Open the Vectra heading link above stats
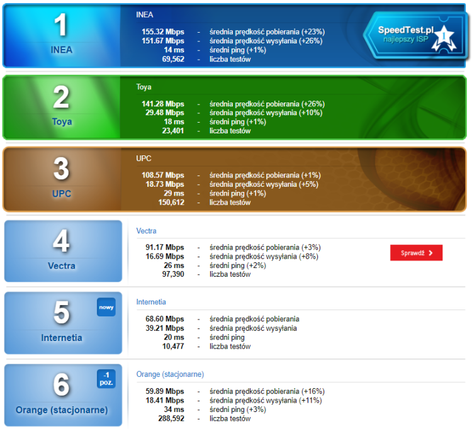This screenshot has width=472, height=429. coord(146,231)
